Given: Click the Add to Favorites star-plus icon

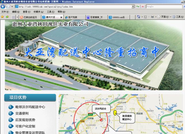Looking at the screenshot, I should tap(7, 17).
